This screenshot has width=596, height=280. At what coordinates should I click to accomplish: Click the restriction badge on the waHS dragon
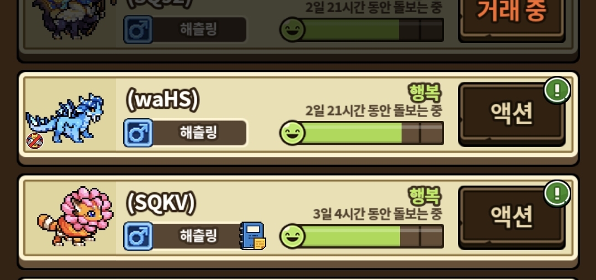point(35,141)
